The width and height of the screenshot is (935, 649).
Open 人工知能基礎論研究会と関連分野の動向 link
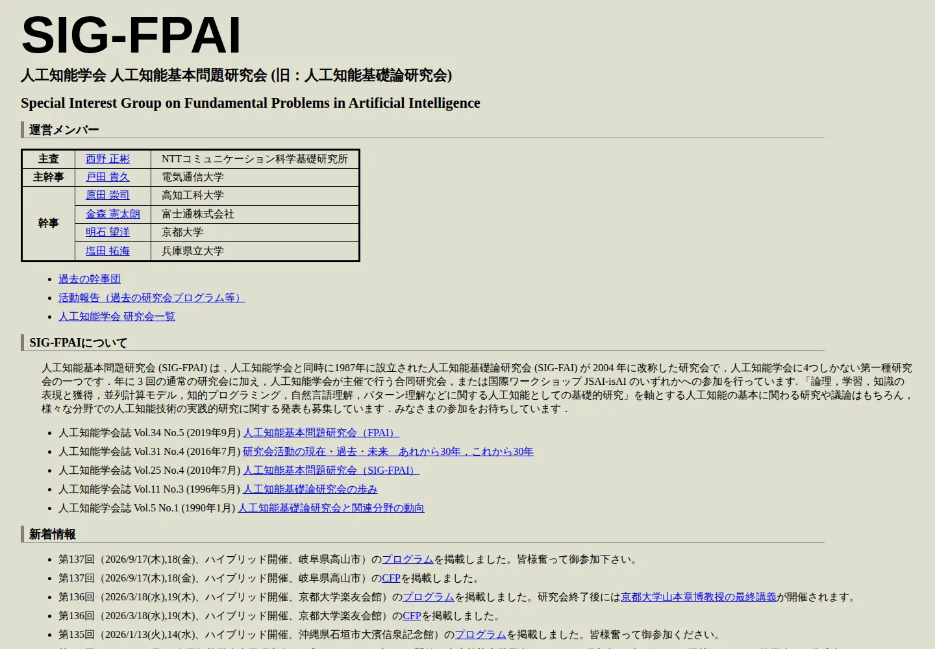point(331,508)
